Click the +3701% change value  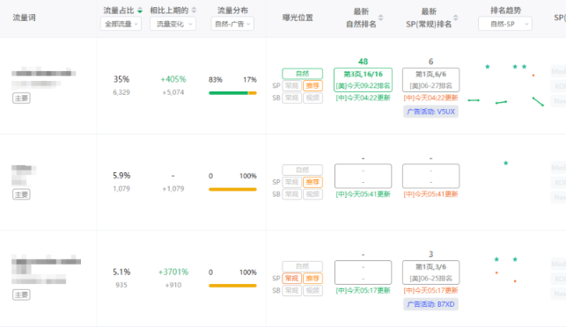pyautogui.click(x=173, y=272)
